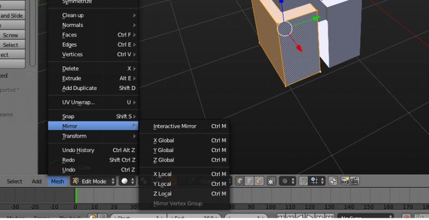The width and height of the screenshot is (429, 220).
Task: Click the tool shelf vertical scrollbar
Action: [x=33, y=33]
